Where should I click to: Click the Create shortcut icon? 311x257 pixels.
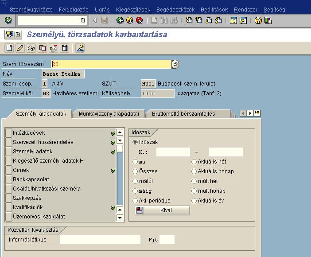pyautogui.click(x=243, y=20)
